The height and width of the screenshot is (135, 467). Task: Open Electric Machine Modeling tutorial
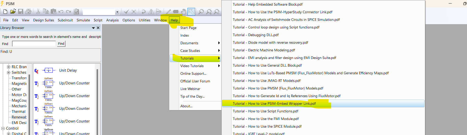(323, 50)
